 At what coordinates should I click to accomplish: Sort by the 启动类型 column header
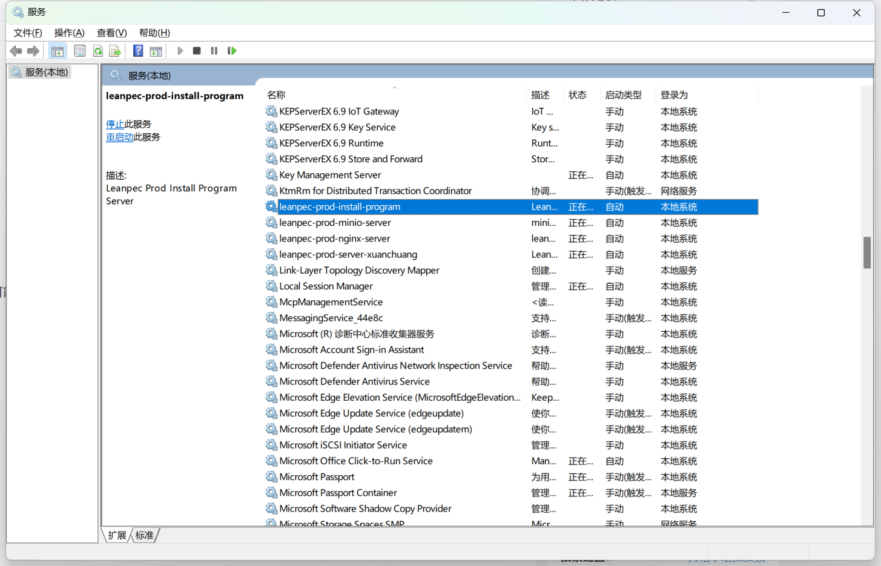[x=629, y=94]
